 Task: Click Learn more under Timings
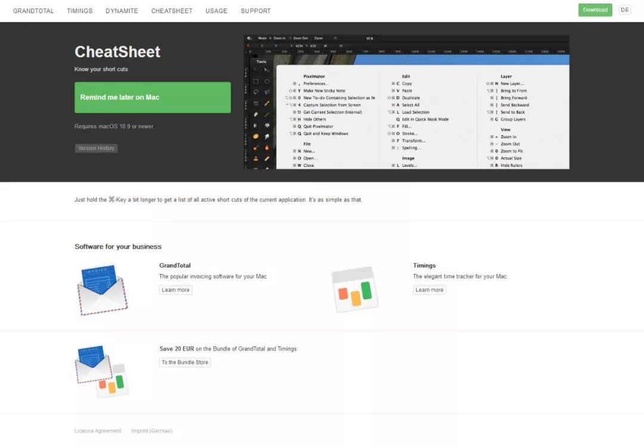click(429, 290)
